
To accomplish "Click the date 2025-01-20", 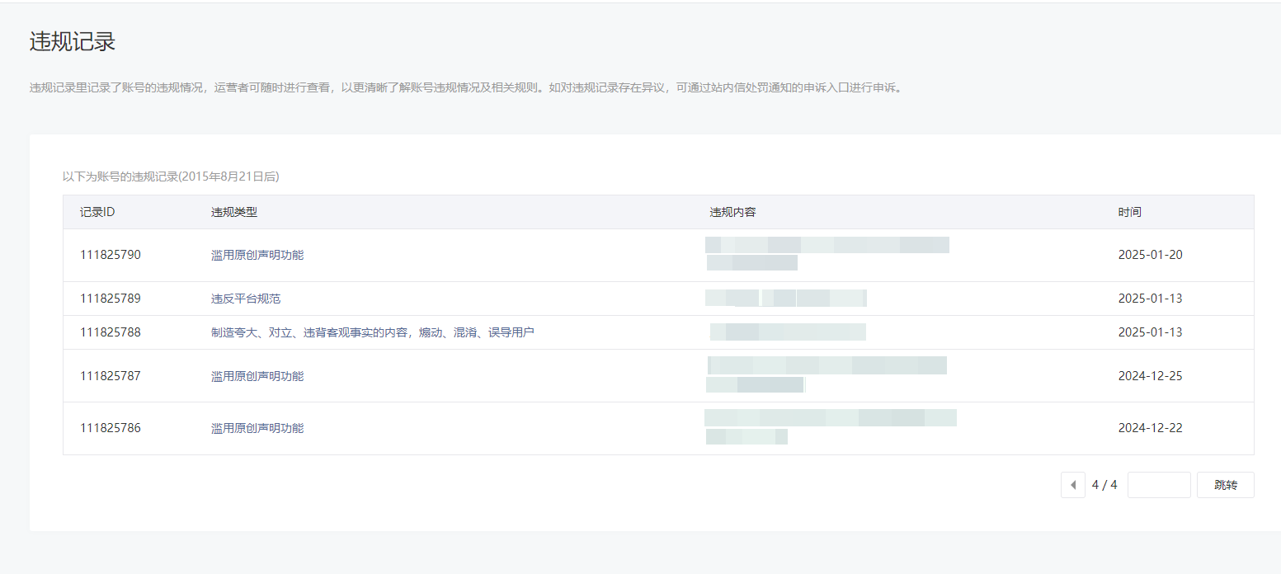I will pyautogui.click(x=1150, y=255).
